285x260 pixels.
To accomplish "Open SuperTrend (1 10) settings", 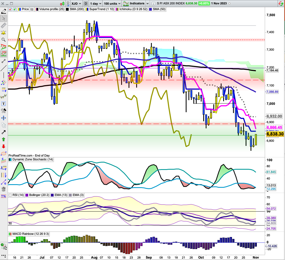I will (x=100, y=9).
